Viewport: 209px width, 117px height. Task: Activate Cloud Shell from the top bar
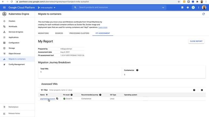182,7
